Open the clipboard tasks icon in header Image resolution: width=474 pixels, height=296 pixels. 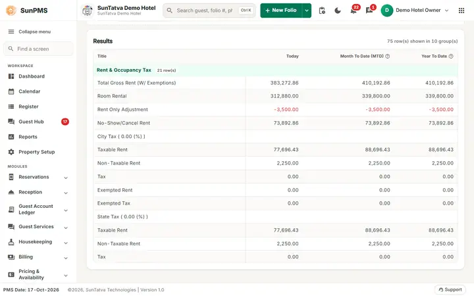click(322, 11)
